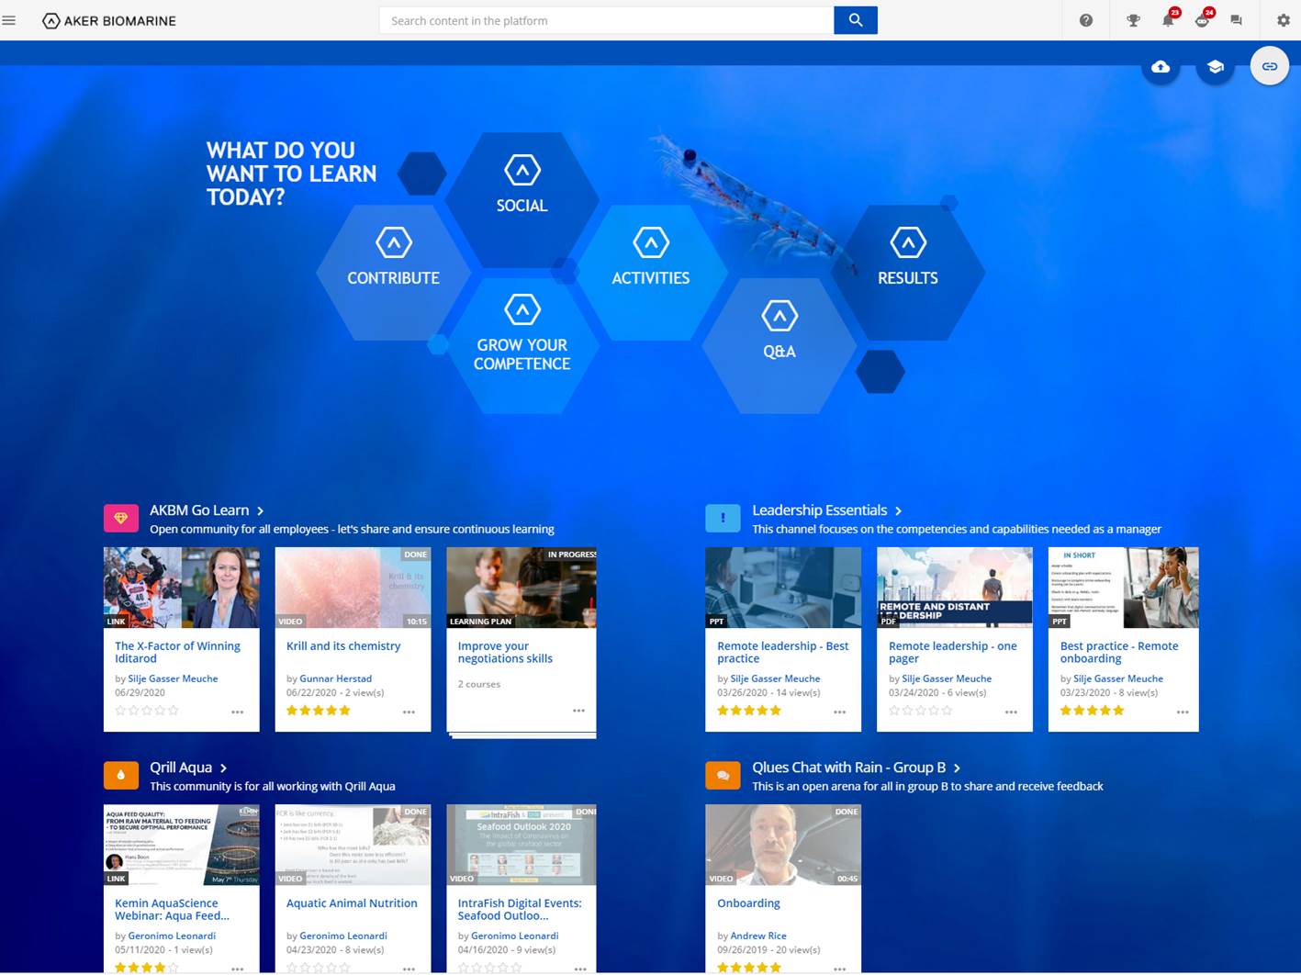Rate The X-Factor of Winning Iditarod with stars
Image resolution: width=1301 pixels, height=975 pixels.
pos(147,710)
